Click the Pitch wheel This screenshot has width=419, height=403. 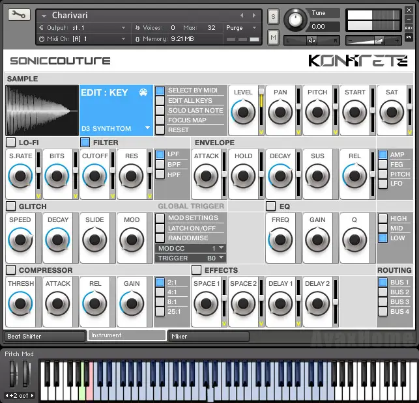[12, 373]
